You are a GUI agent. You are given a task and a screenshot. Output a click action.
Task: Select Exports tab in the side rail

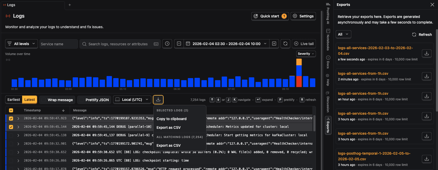pos(328,125)
